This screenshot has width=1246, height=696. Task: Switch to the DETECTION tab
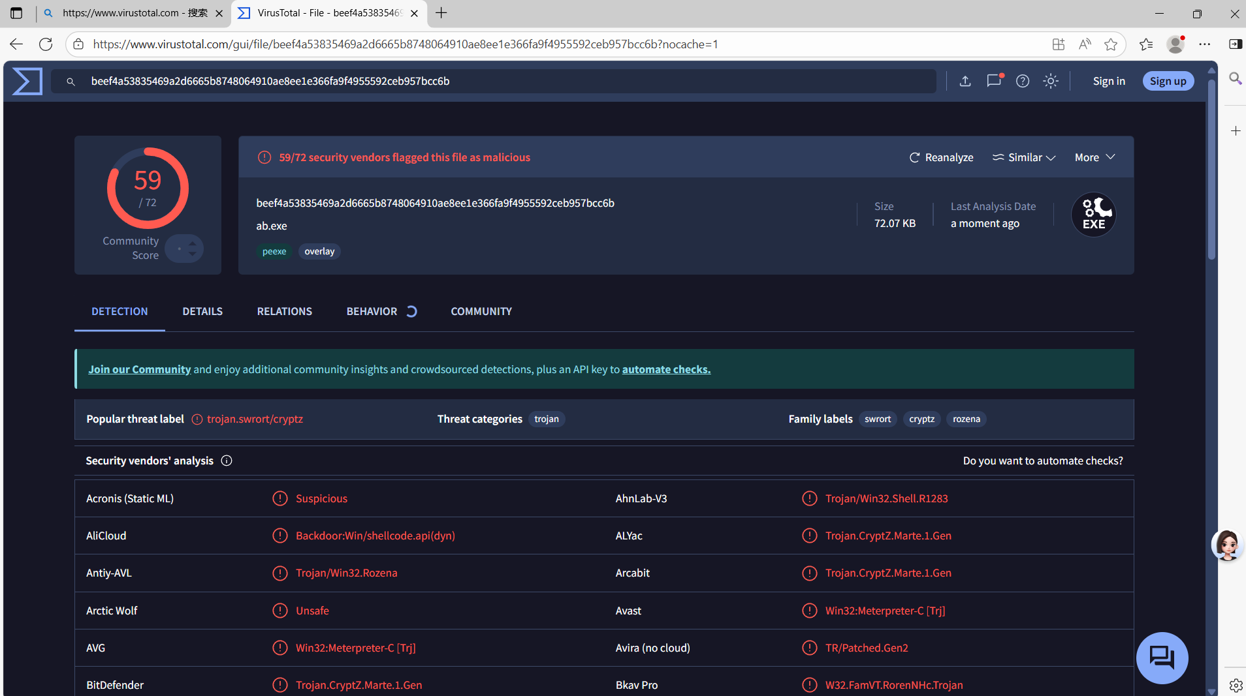point(120,311)
